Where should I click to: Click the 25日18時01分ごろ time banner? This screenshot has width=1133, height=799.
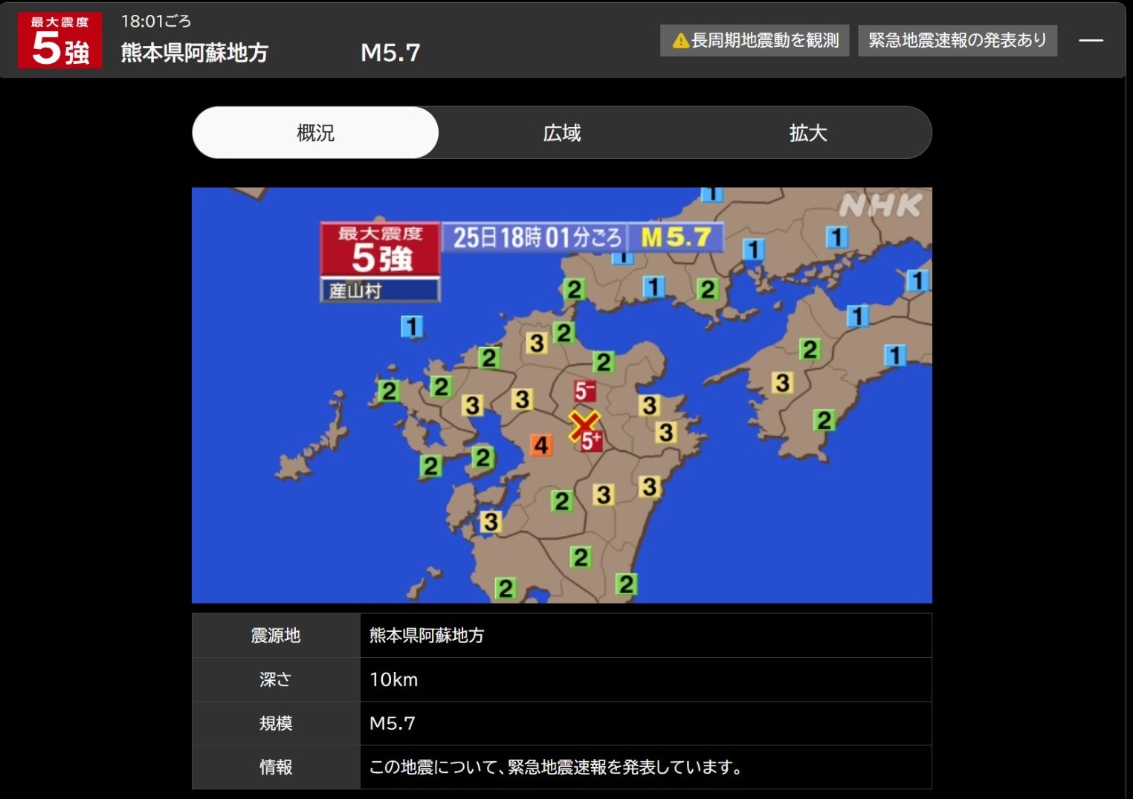point(536,238)
